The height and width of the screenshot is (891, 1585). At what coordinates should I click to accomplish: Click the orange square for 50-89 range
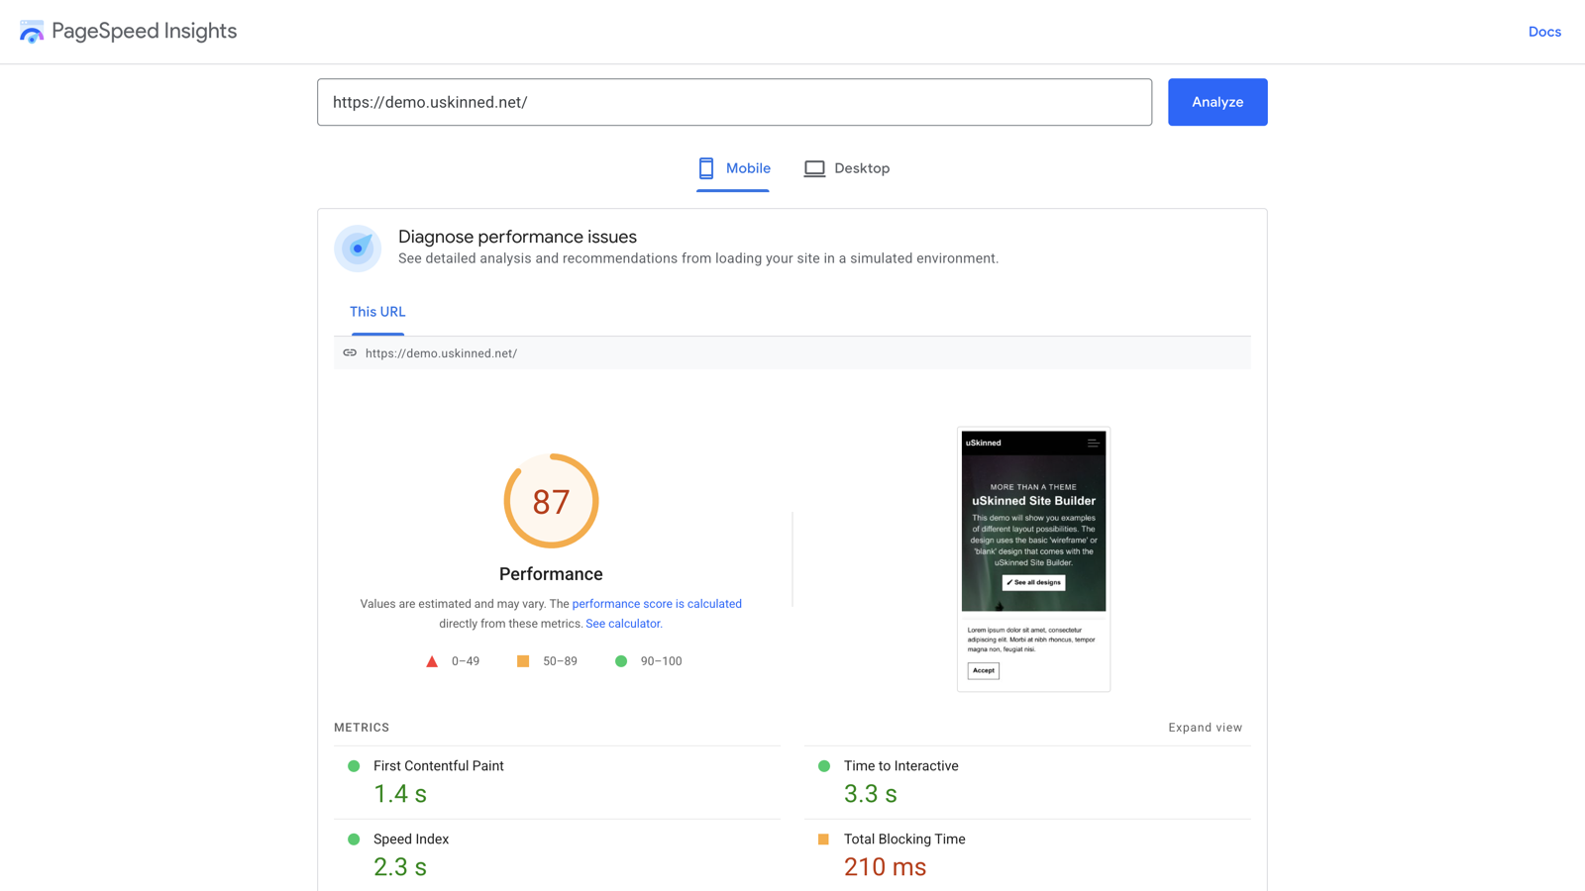tap(523, 660)
